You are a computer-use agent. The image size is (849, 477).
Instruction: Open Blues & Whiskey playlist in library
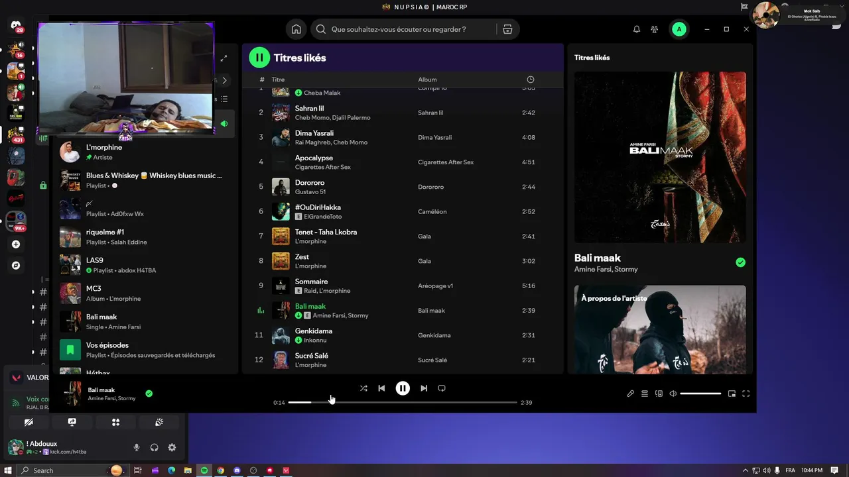(x=145, y=180)
